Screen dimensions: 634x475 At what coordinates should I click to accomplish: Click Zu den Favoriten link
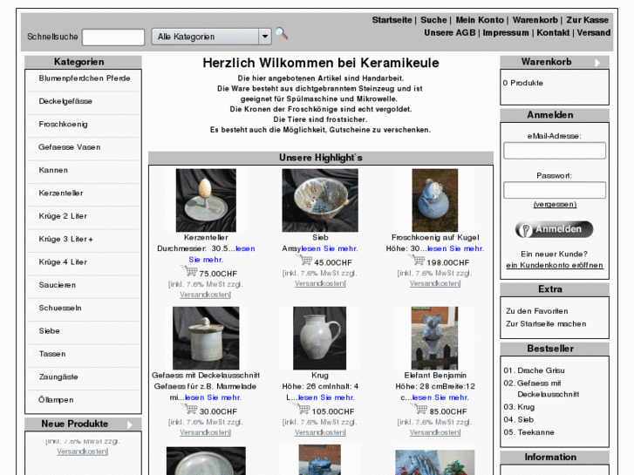(x=536, y=311)
